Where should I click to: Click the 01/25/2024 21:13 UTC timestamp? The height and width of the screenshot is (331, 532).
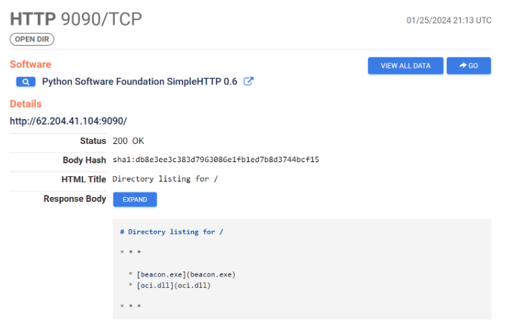coord(449,20)
